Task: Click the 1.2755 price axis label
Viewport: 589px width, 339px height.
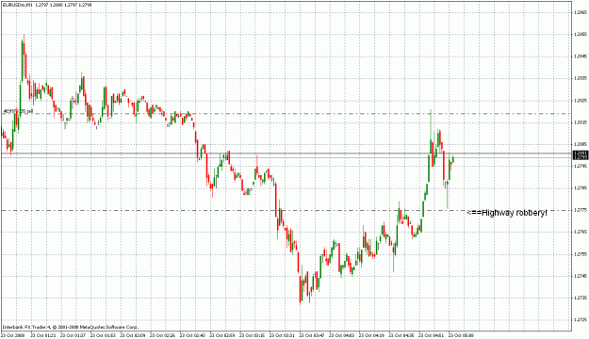Action: click(581, 254)
